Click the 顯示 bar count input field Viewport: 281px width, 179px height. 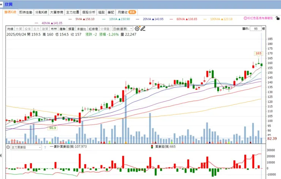[x=256, y=29]
